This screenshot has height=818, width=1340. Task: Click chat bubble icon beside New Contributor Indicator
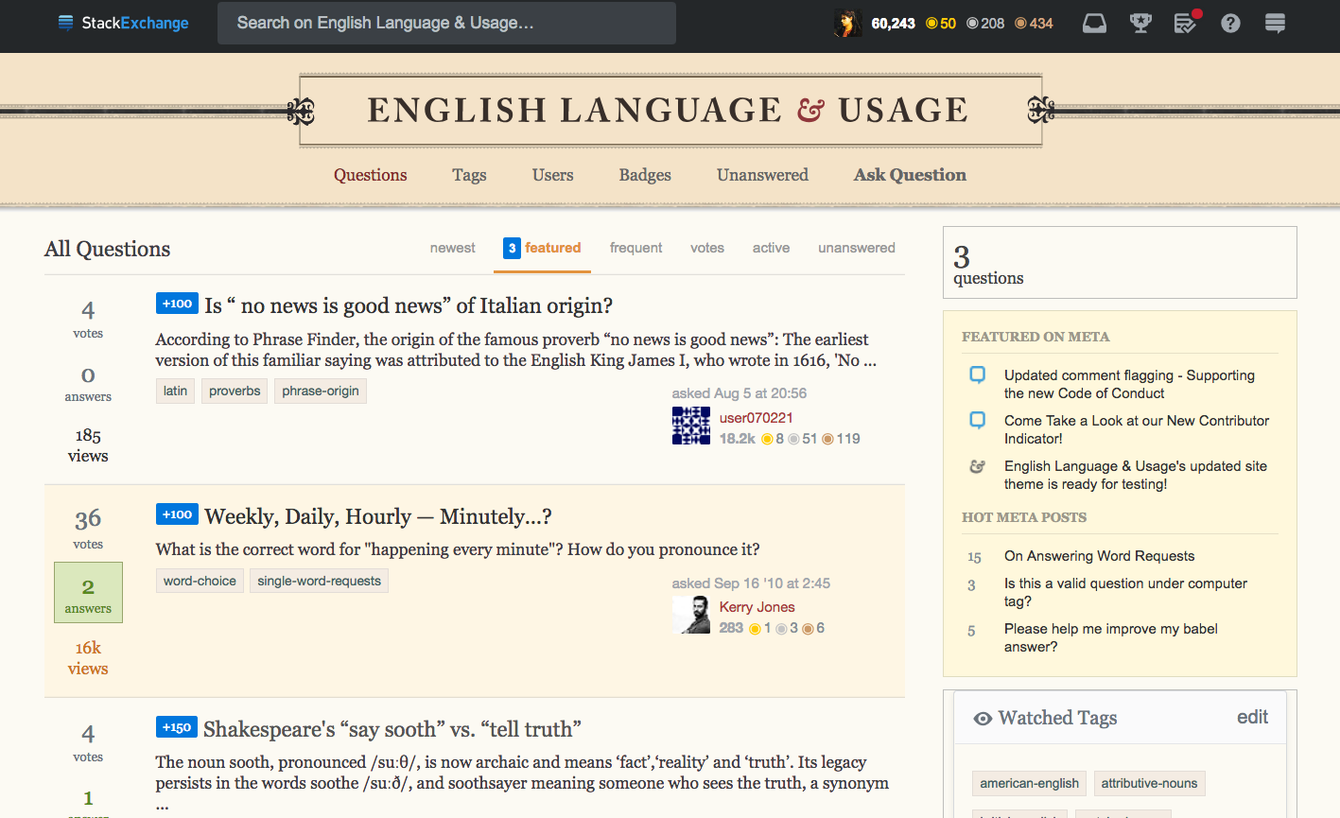tap(978, 420)
